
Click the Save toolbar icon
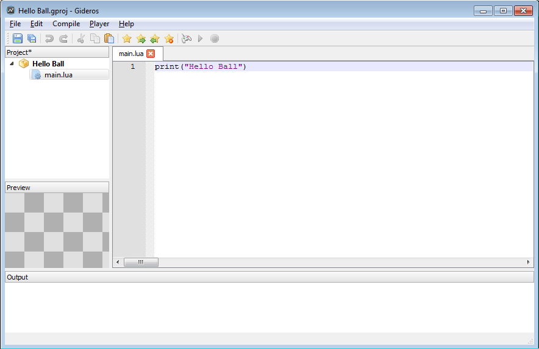tap(18, 38)
